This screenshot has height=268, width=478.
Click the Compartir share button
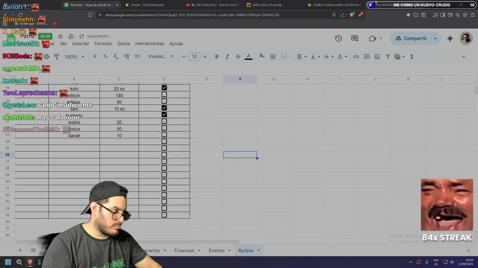click(411, 38)
